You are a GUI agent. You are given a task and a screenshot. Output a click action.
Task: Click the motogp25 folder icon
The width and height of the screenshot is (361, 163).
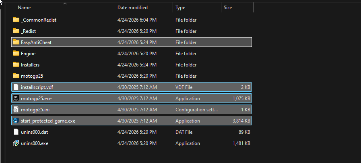pos(16,76)
